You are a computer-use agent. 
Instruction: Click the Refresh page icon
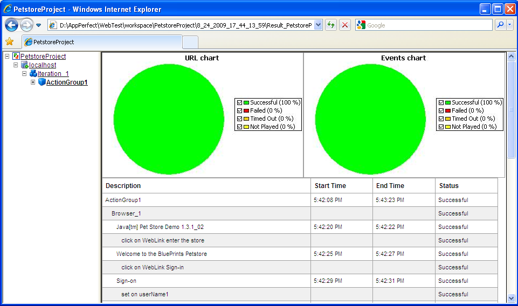click(331, 25)
